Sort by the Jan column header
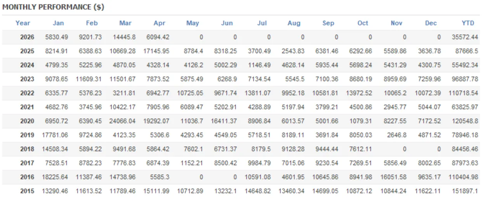 coord(58,23)
